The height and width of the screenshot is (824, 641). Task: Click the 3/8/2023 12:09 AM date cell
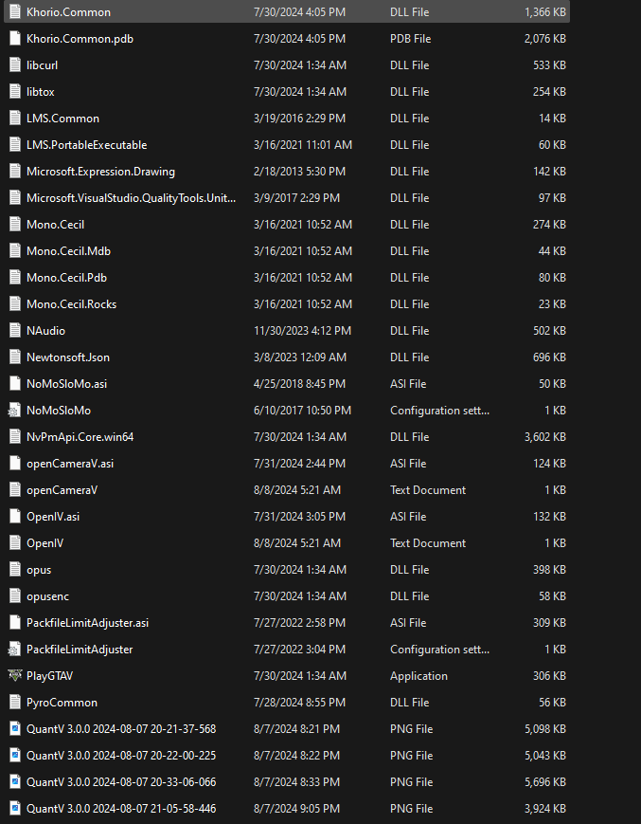300,357
